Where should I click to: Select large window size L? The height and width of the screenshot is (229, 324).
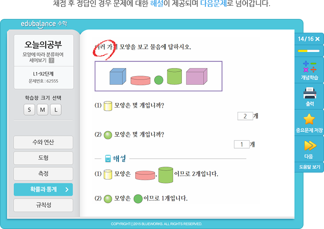(56, 110)
